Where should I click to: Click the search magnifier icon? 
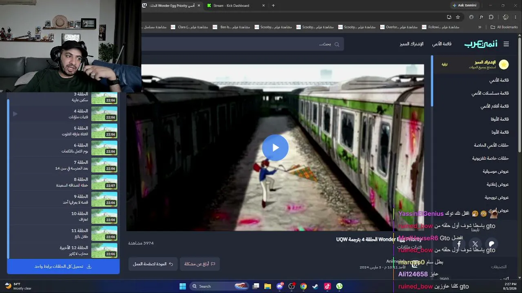[x=337, y=44]
